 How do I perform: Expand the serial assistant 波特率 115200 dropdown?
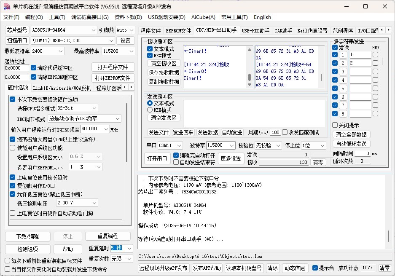[232, 145]
